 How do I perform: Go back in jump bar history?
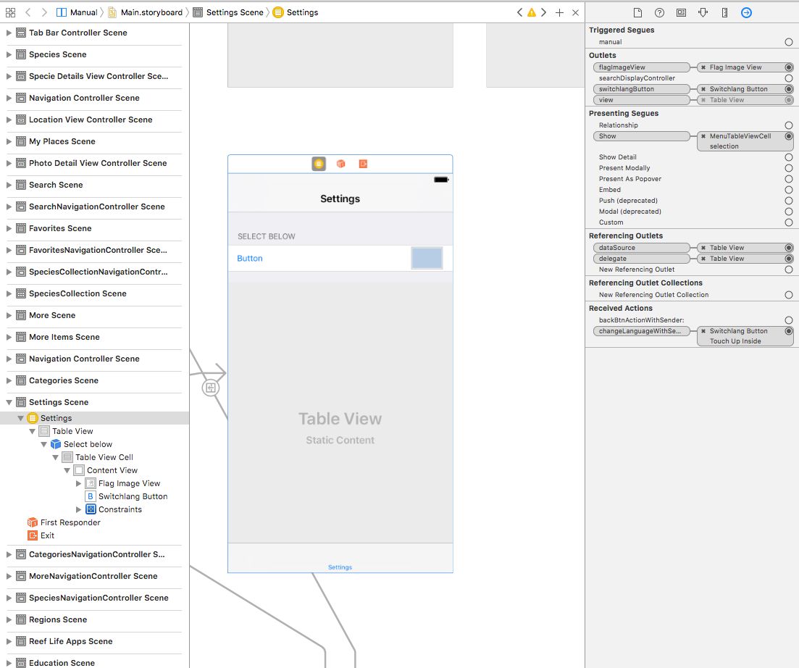click(x=28, y=12)
